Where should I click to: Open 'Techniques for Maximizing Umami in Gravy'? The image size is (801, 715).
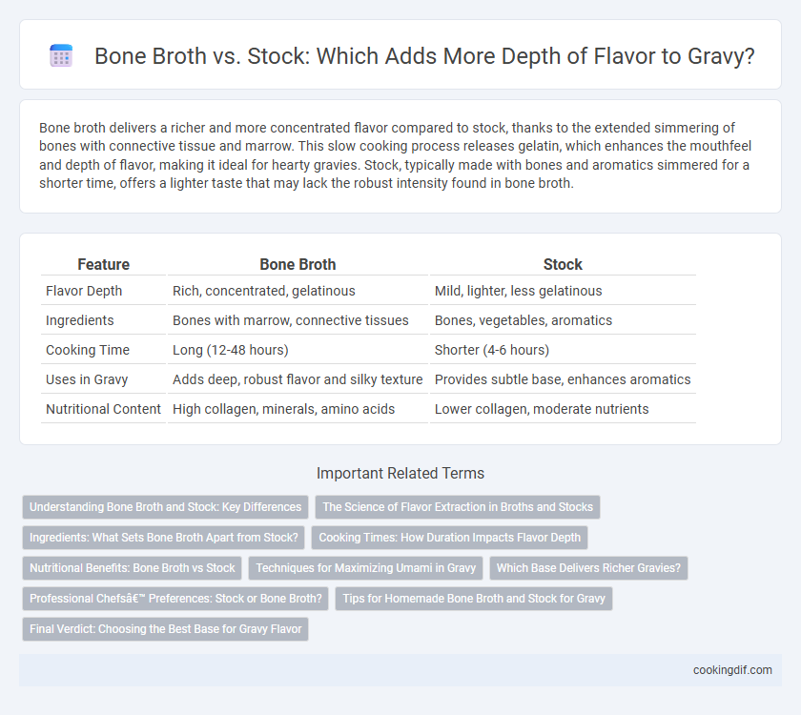pos(366,568)
